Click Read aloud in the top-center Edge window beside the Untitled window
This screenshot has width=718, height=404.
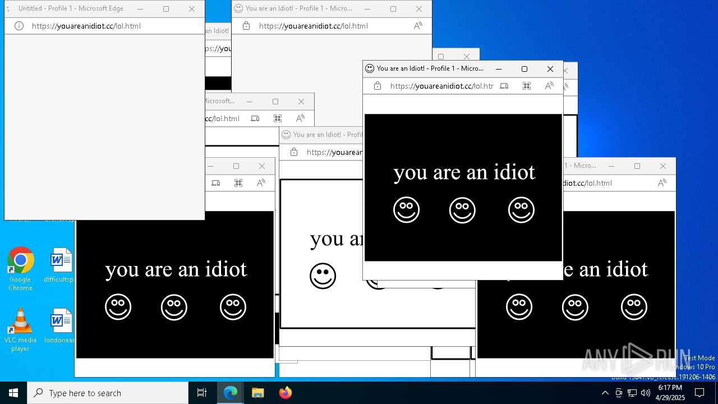tap(418, 26)
